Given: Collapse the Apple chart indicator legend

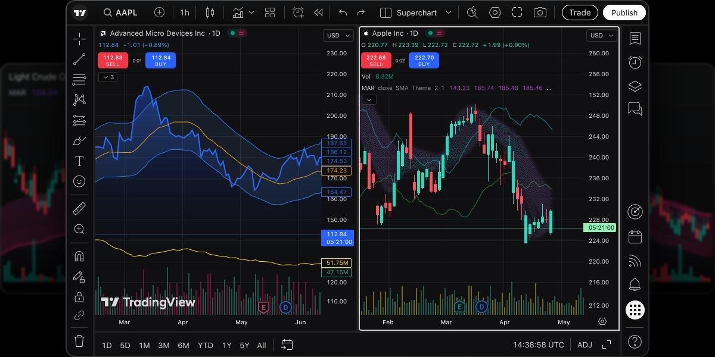Looking at the screenshot, I should [369, 99].
